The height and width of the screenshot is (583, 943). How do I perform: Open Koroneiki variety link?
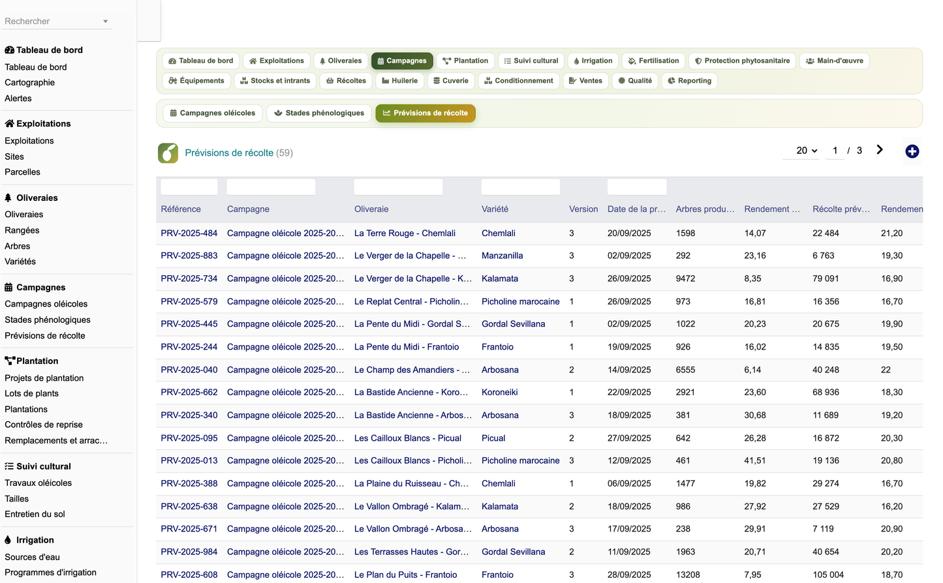pyautogui.click(x=500, y=393)
